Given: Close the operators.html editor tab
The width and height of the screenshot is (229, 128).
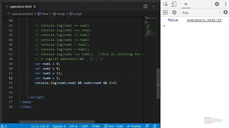Looking at the screenshot, I should (x=35, y=6).
